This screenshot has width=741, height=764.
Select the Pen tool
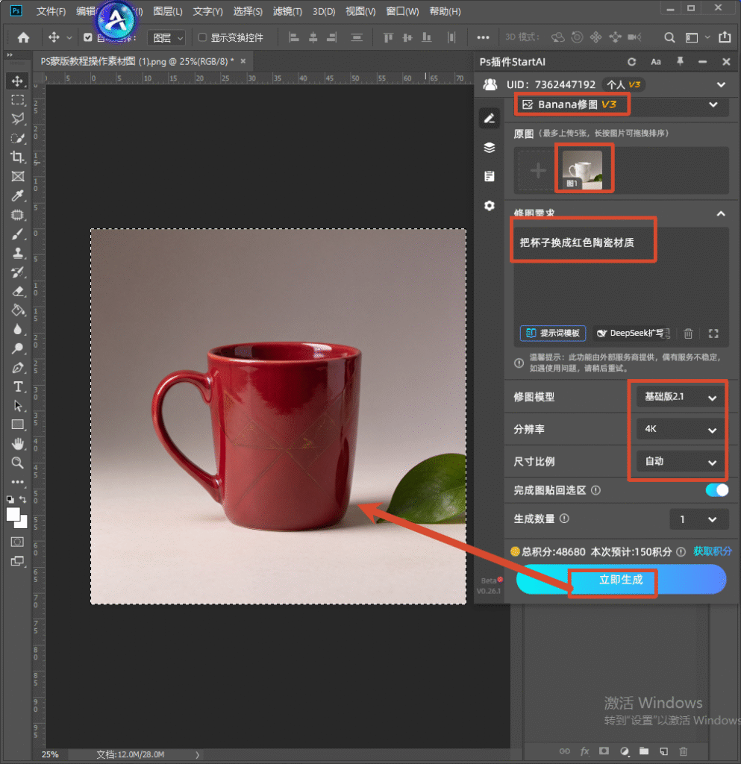(x=18, y=368)
